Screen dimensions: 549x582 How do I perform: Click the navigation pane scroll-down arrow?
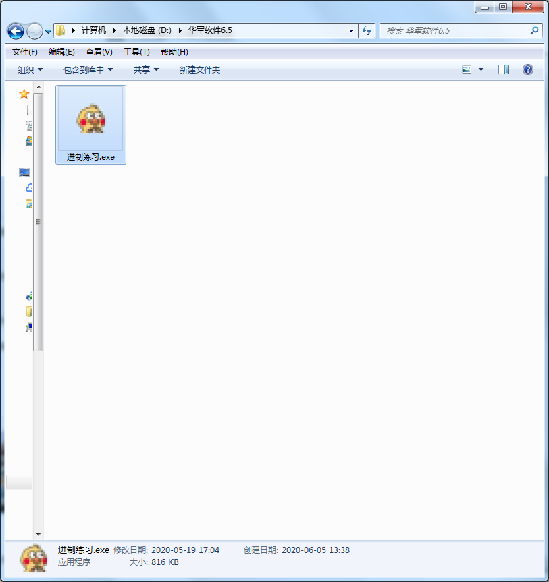click(x=38, y=535)
